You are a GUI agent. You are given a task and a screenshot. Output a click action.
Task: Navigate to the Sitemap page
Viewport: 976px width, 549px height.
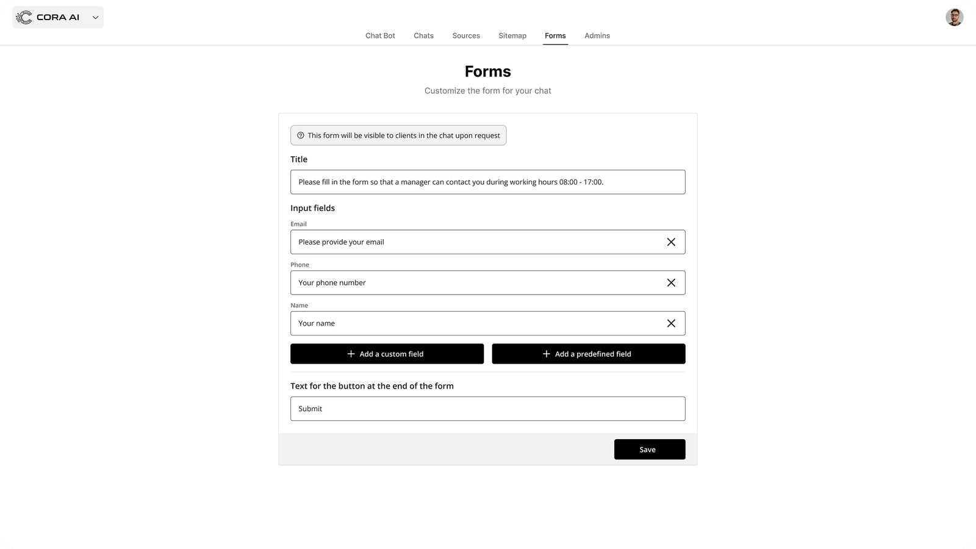[x=512, y=35]
